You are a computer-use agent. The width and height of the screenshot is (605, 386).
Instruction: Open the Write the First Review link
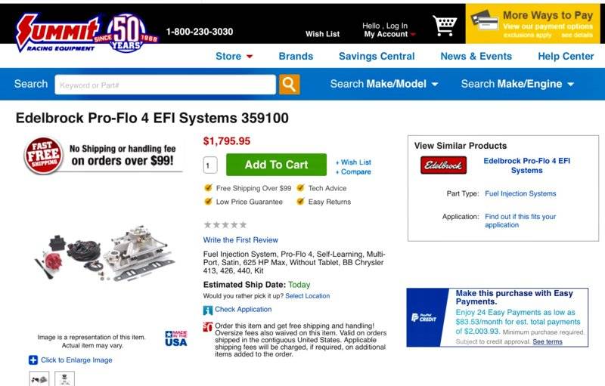[240, 239]
